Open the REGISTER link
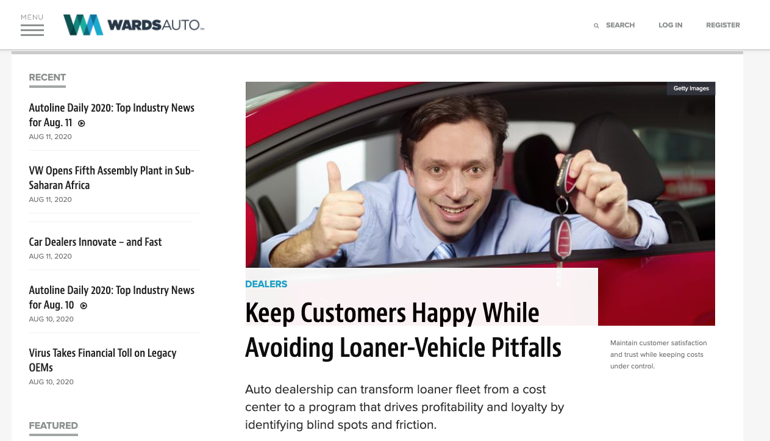 click(723, 26)
